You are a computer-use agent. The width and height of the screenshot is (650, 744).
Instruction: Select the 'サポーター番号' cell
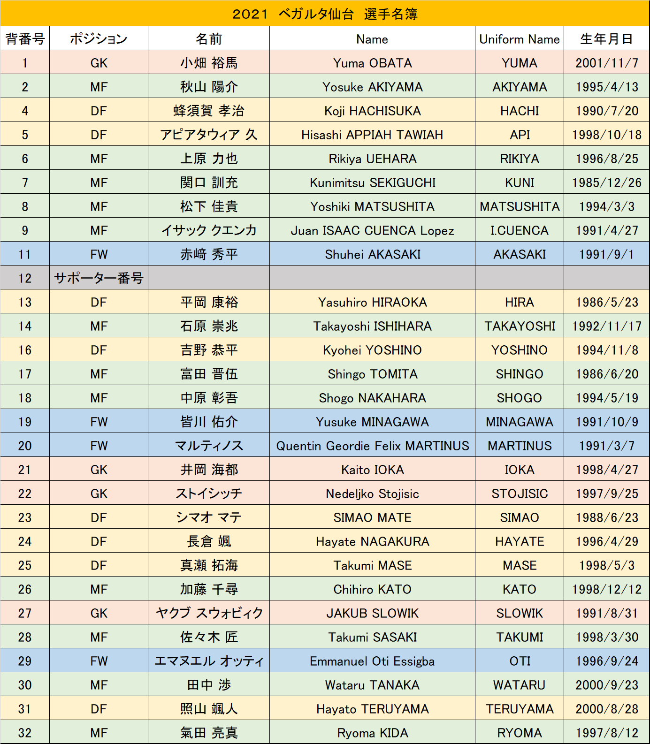coord(99,278)
